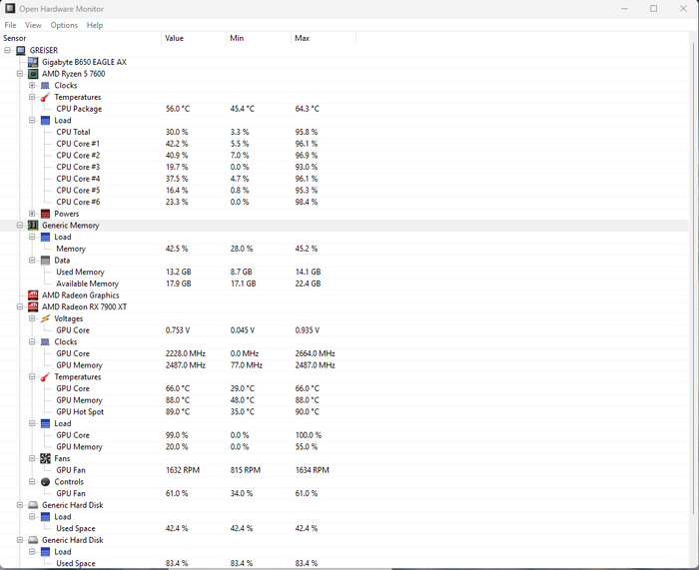Click the Generic Memory Load icon
The height and width of the screenshot is (570, 699).
(x=45, y=238)
